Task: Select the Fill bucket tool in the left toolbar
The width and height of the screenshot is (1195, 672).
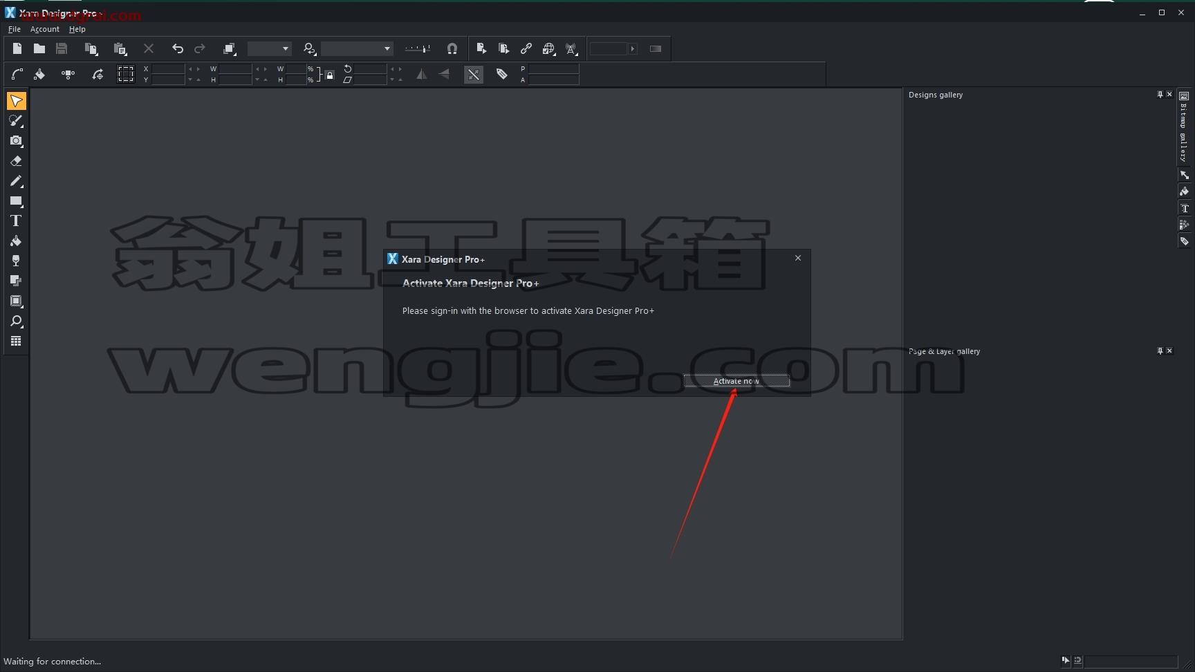Action: (x=16, y=241)
